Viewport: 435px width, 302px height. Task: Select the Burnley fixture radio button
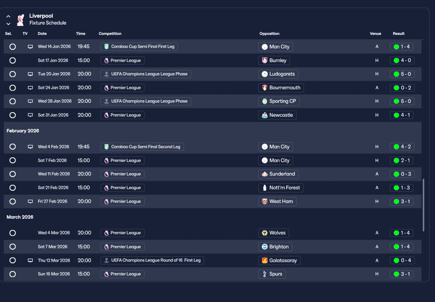point(13,60)
